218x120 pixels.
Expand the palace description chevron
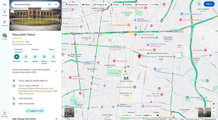(x=56, y=71)
